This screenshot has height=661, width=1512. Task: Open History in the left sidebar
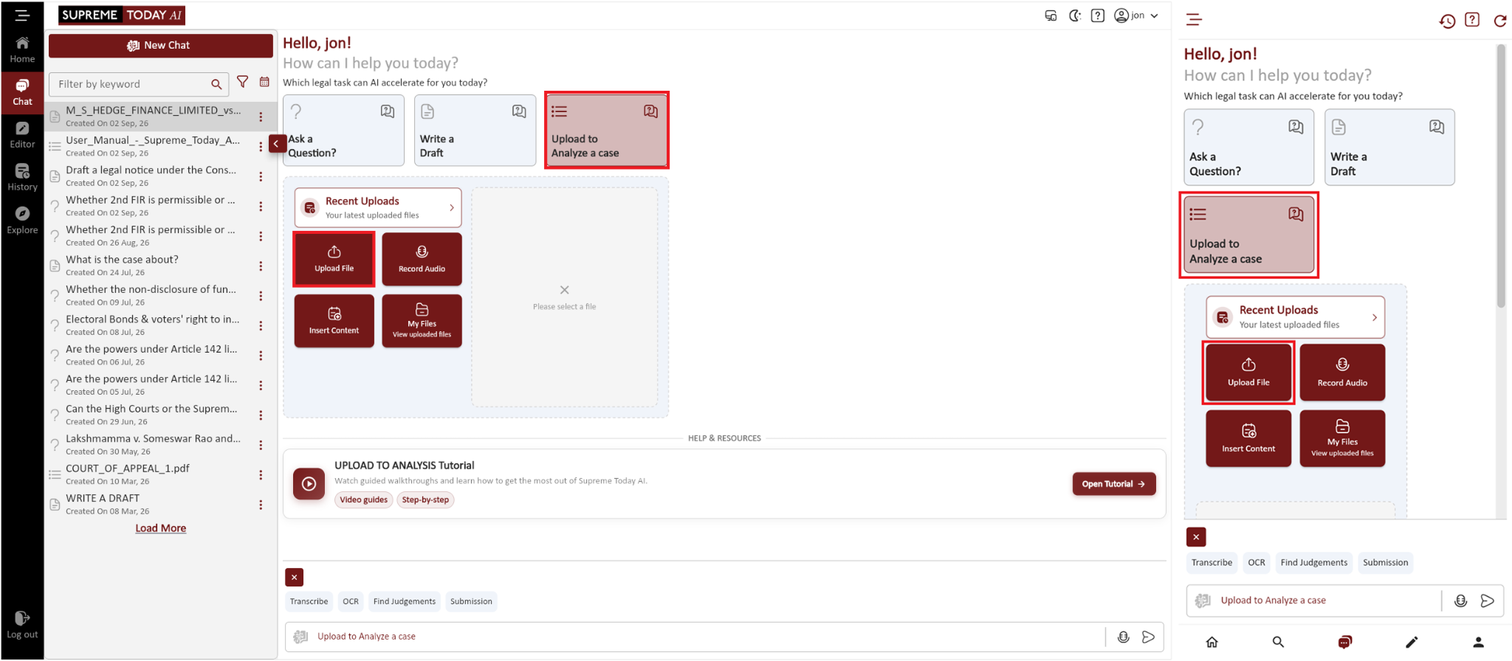pyautogui.click(x=22, y=178)
